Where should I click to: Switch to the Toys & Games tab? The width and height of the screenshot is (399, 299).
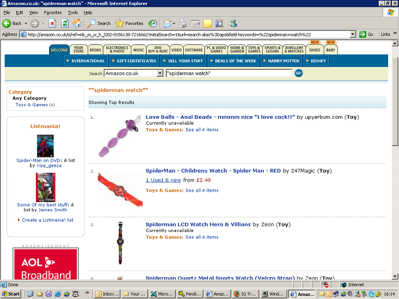click(254, 50)
